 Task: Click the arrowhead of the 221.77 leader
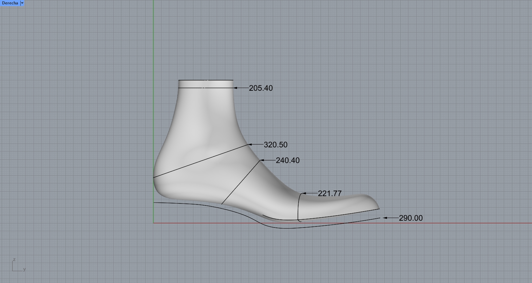tap(304, 193)
